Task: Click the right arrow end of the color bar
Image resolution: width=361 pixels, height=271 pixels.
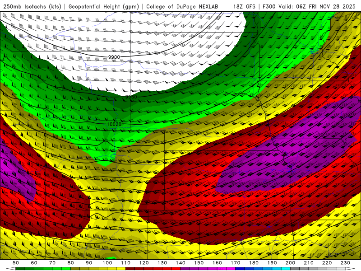Action: point(350,268)
